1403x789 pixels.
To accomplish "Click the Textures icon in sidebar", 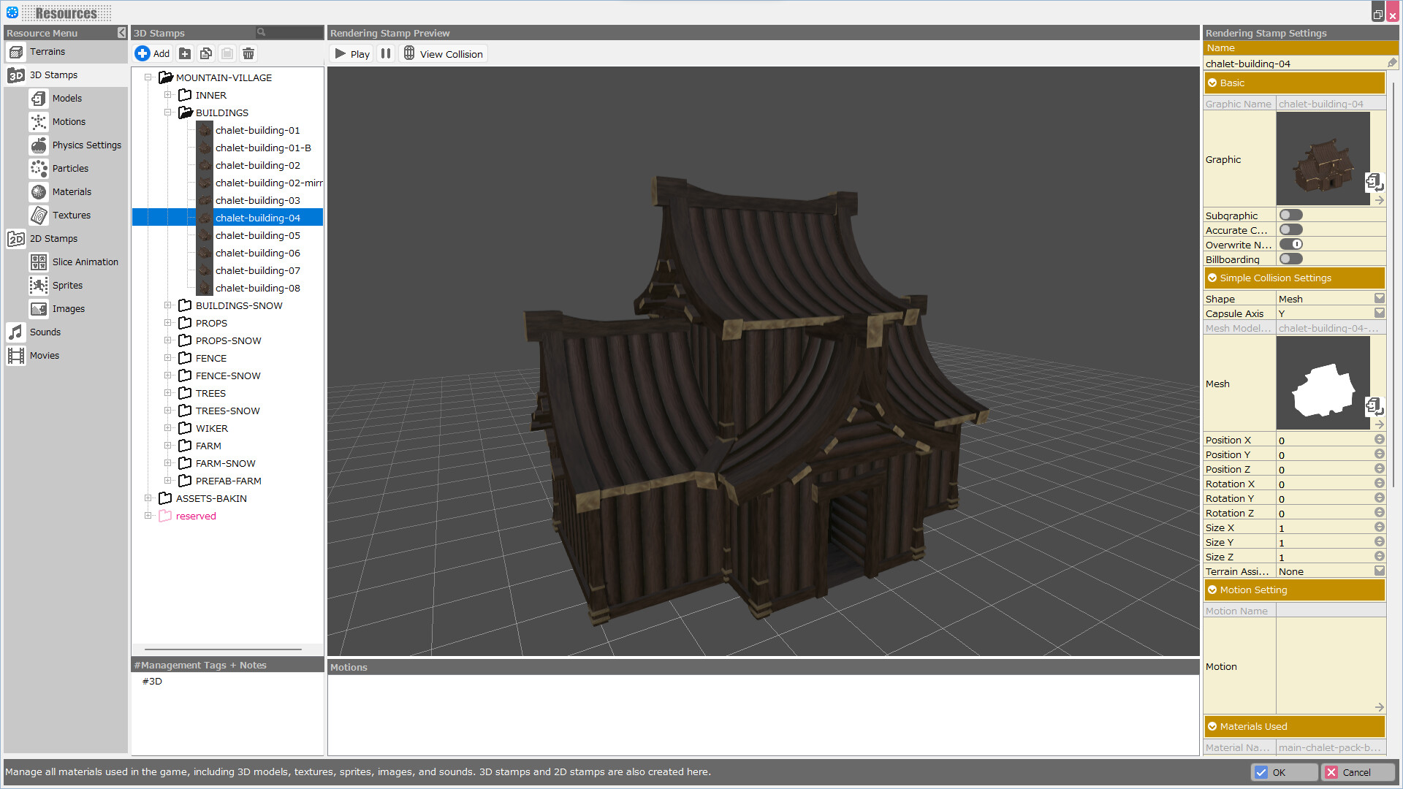I will click(x=39, y=215).
